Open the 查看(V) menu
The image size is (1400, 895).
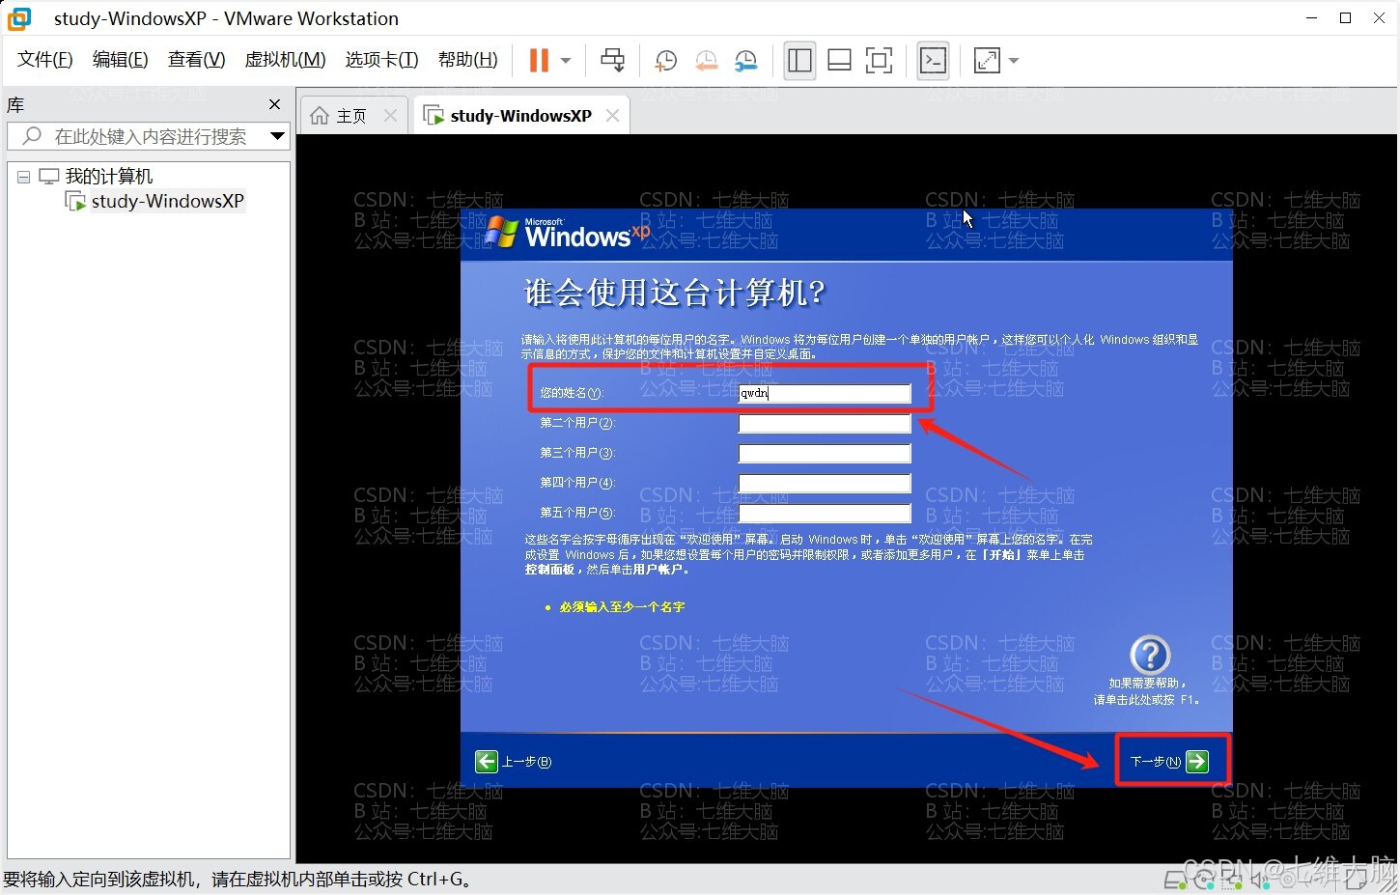(x=197, y=60)
